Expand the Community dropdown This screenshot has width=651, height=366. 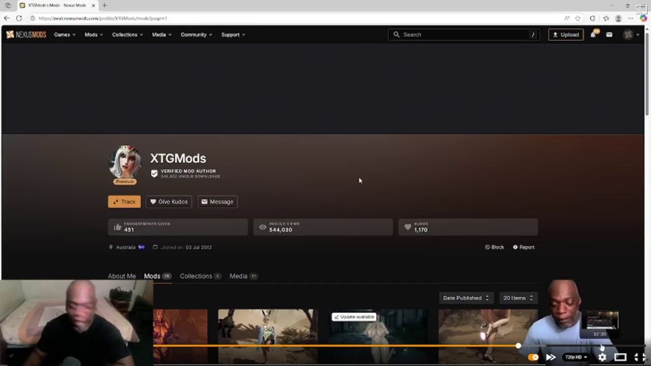point(197,35)
